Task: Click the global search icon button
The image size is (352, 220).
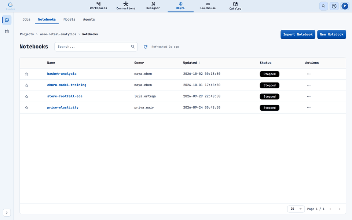Action: click(x=323, y=6)
